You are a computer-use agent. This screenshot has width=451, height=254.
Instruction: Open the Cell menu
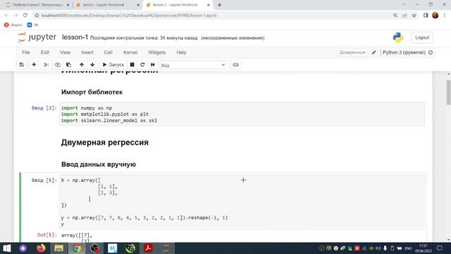[108, 52]
